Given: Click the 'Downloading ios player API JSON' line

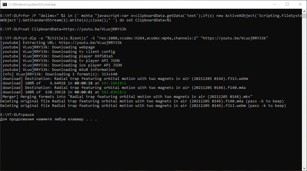Looking at the screenshot, I should [x=61, y=65].
